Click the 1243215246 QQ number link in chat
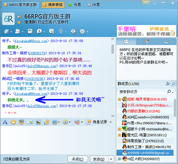This screenshot has width=178, height=164. pos(34,79)
